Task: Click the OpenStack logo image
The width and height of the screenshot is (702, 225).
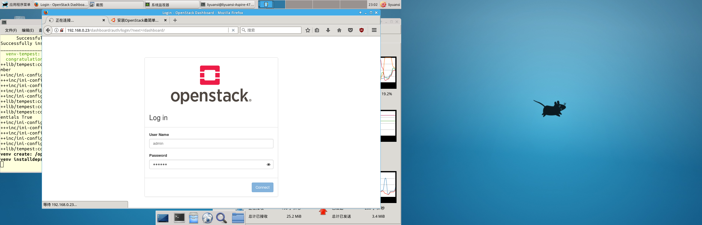Action: [x=211, y=84]
